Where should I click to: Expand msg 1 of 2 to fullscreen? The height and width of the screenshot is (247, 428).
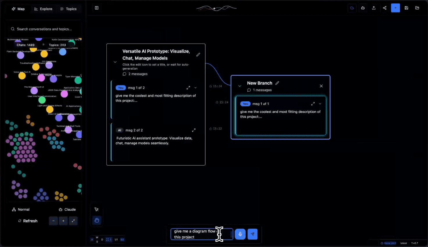point(188,88)
